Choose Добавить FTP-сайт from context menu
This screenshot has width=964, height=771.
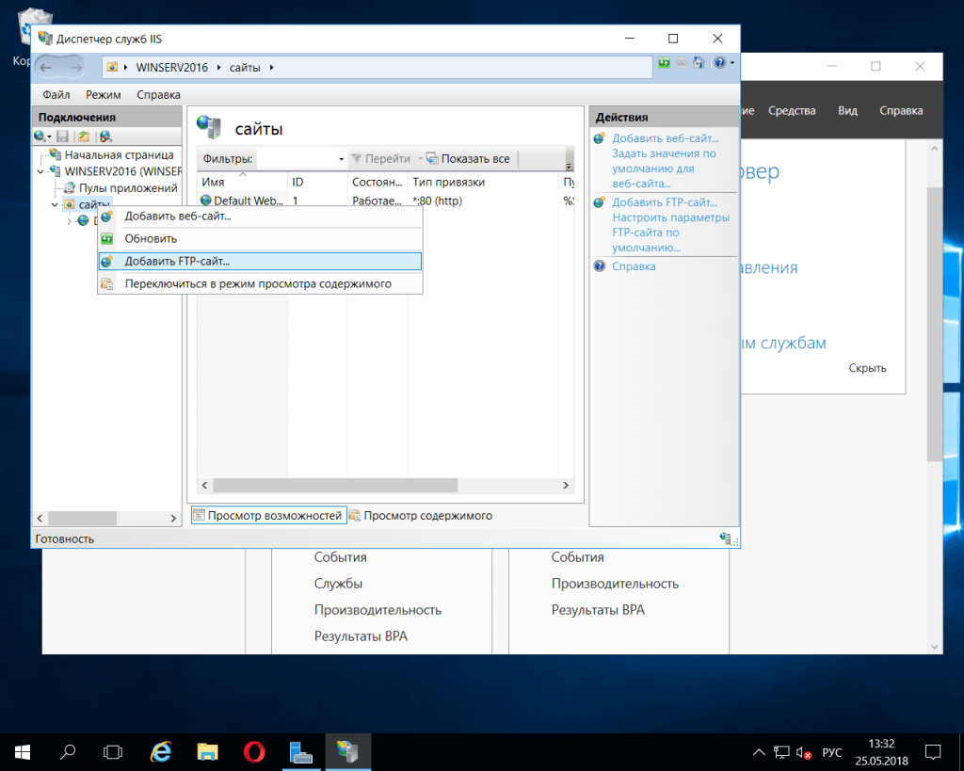[177, 262]
